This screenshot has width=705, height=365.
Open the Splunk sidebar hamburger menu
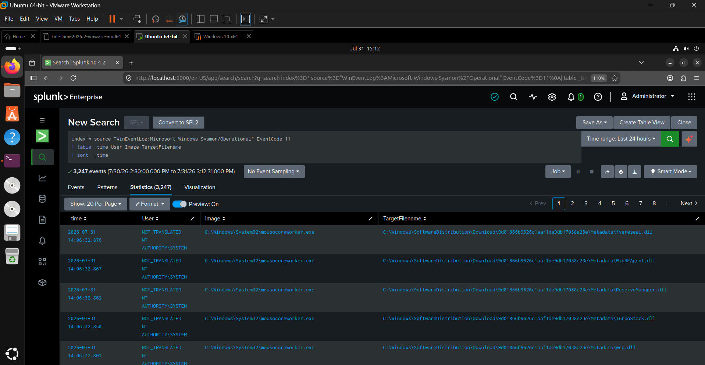(42, 120)
